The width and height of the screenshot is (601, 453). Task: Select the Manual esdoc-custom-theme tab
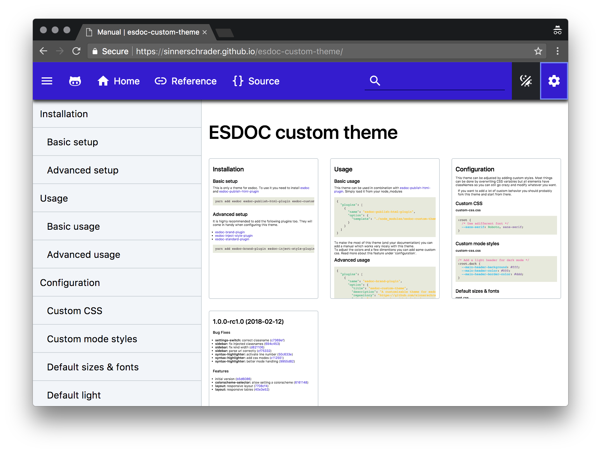point(148,32)
